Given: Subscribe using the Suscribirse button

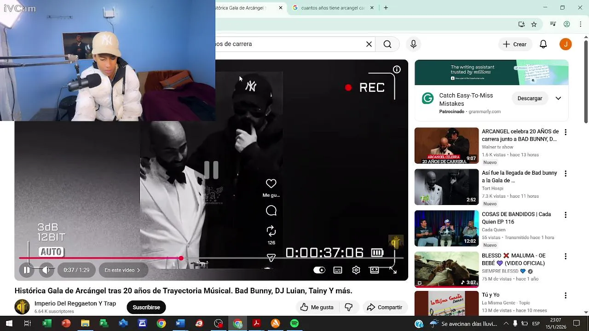Looking at the screenshot, I should click(146, 307).
